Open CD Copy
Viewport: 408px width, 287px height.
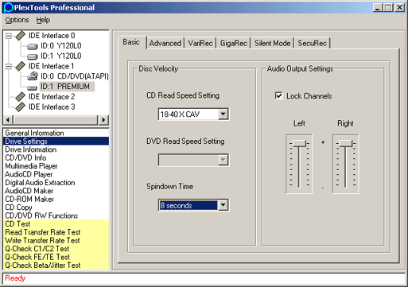56,207
